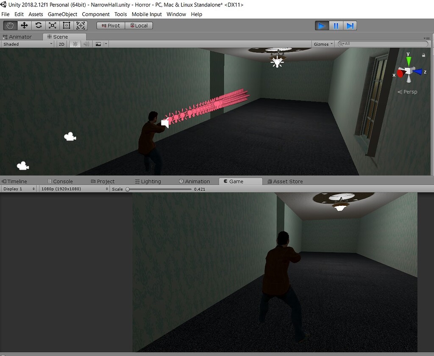Activate the combined Transform tool
Screen dimensions: 434x356
point(81,25)
